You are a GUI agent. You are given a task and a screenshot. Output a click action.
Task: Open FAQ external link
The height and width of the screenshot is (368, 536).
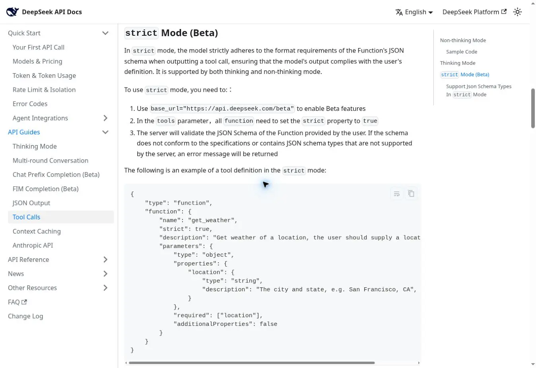tap(17, 302)
